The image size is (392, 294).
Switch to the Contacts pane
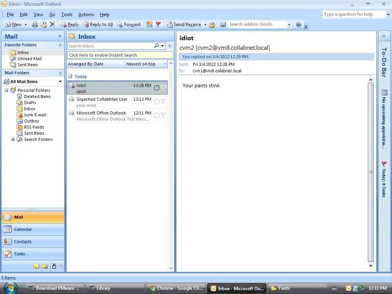click(x=33, y=242)
